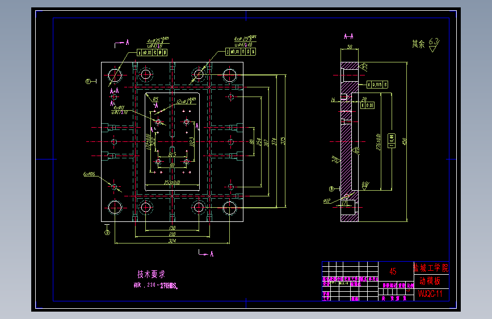The image size is (492, 319).
Task: Click the 0.015 B tolerance frame
Action: coord(377,85)
